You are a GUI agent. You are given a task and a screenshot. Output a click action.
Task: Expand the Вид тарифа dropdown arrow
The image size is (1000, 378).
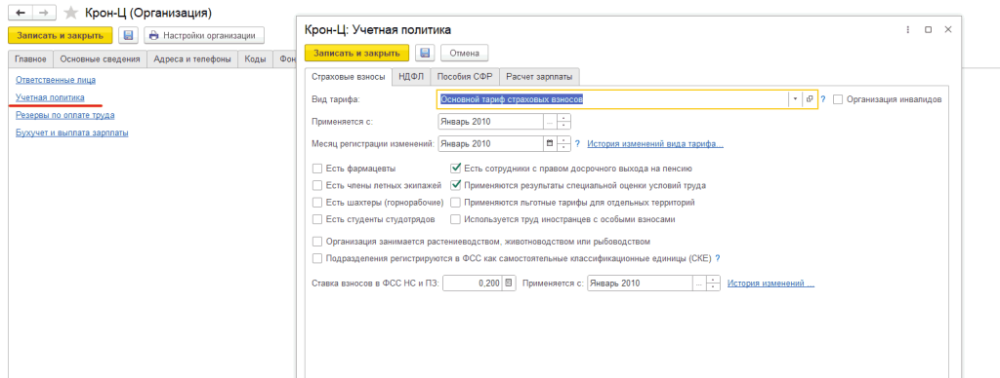[x=795, y=99]
